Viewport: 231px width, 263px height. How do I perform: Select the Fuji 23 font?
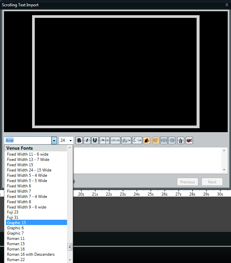pyautogui.click(x=36, y=212)
